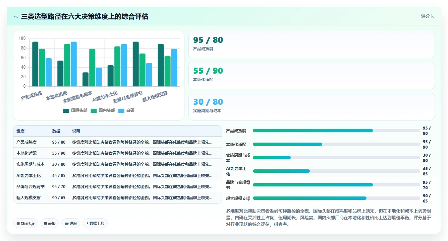Open the 55 / 90 本地化适配 stat card
448x241 pixels.
coord(312,75)
